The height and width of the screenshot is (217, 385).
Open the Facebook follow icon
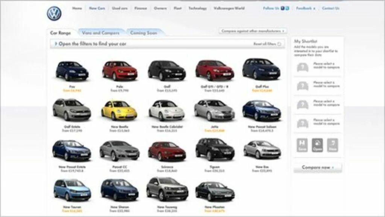point(283,8)
